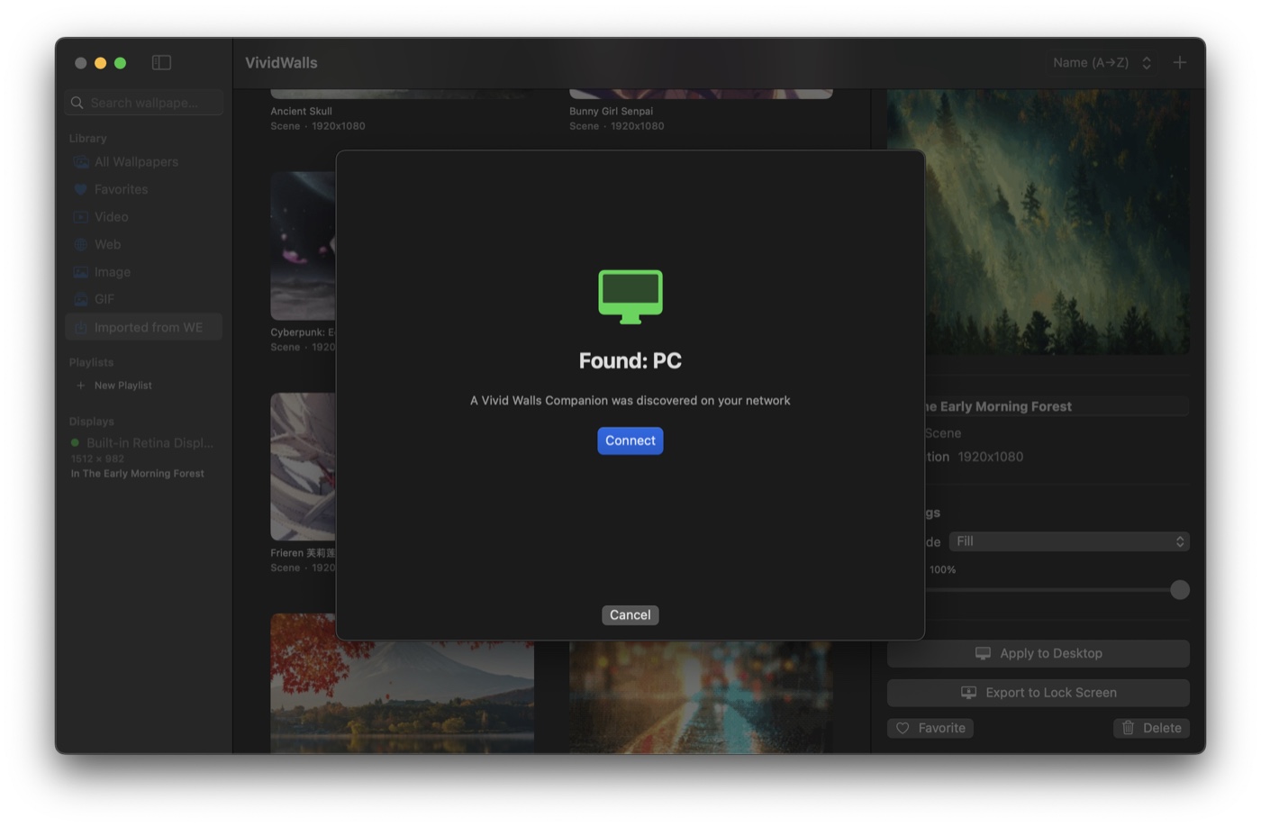Click 'In The Early Morning Forest' display label
Viewport: 1261px width, 827px height.
click(x=138, y=474)
